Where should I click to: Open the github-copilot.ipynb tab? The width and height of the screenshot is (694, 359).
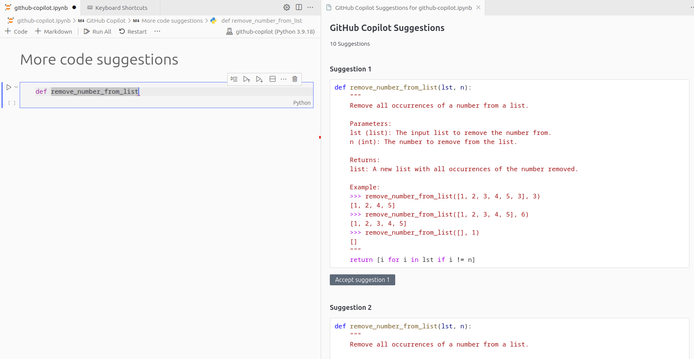tap(41, 8)
